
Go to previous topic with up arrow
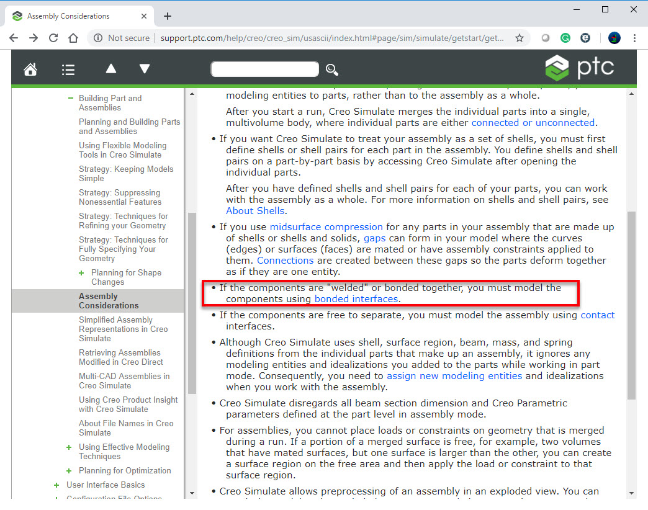(110, 68)
